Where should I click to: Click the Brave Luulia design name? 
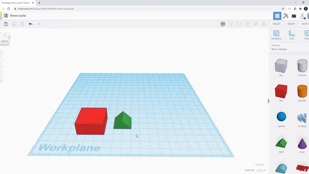[x=18, y=15]
